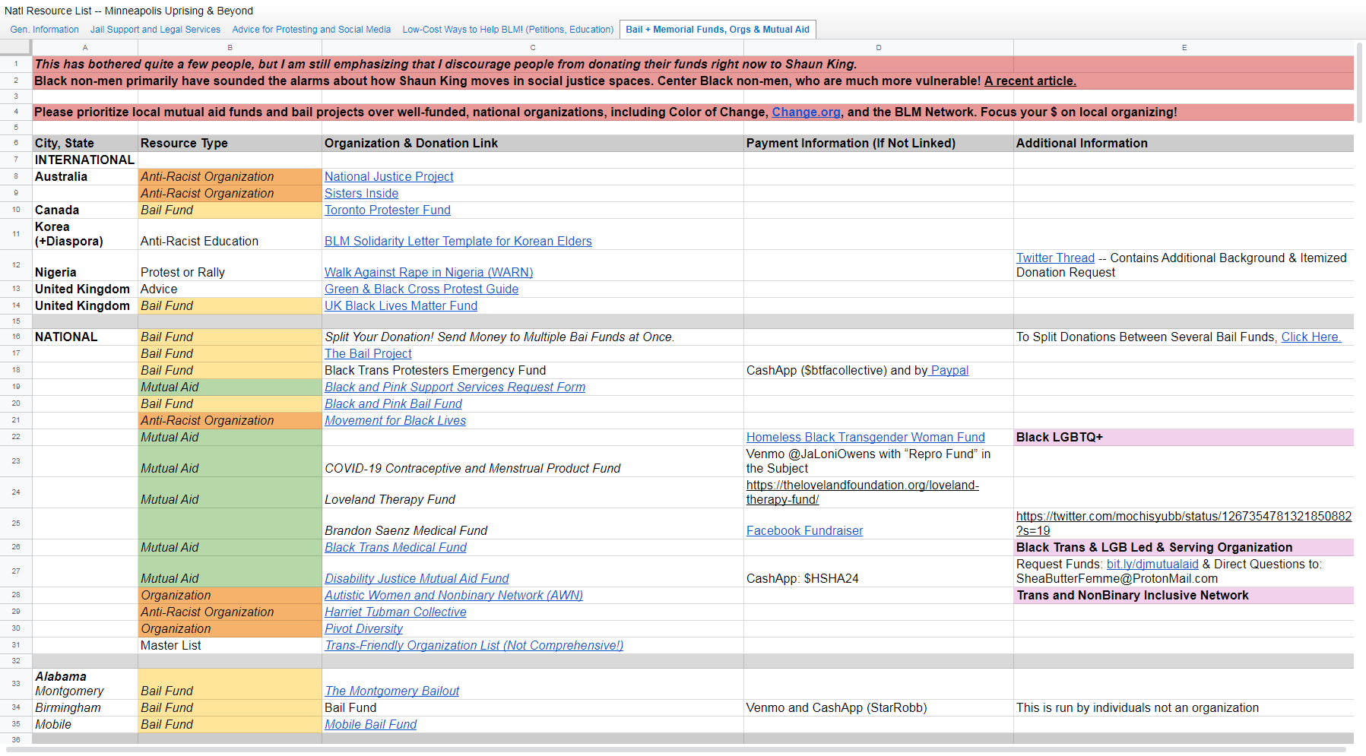
Task: Open the Paypal link
Action: [x=949, y=370]
